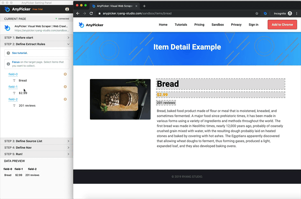301x199 pixels.
Task: Open the Sandbox menu item on the website
Action: 217,25
